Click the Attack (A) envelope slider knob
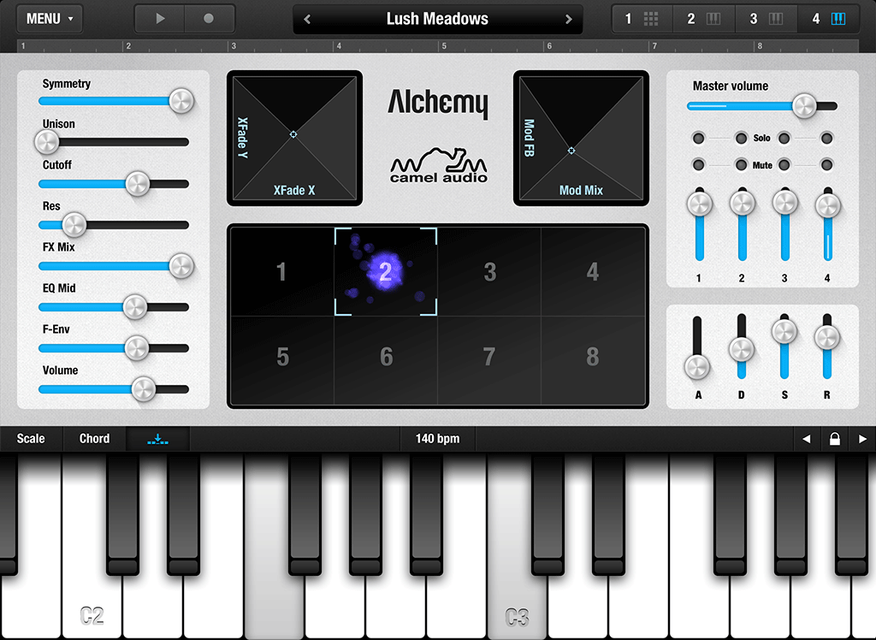The height and width of the screenshot is (640, 876). (697, 367)
